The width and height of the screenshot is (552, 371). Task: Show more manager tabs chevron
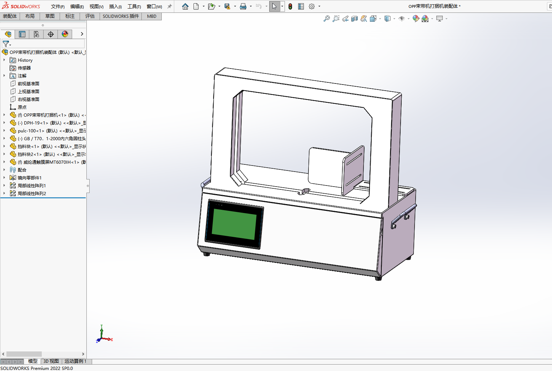pyautogui.click(x=82, y=34)
